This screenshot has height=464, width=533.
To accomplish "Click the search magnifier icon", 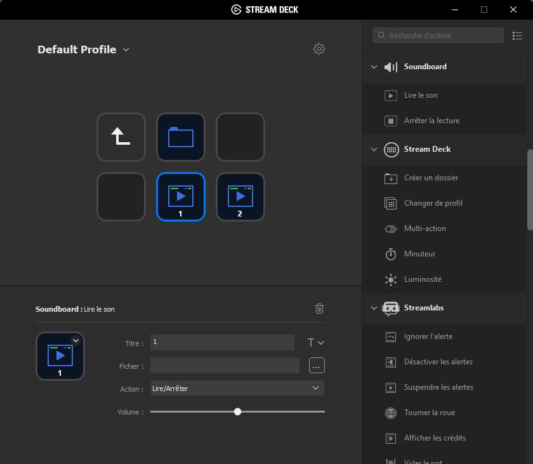I will (381, 36).
